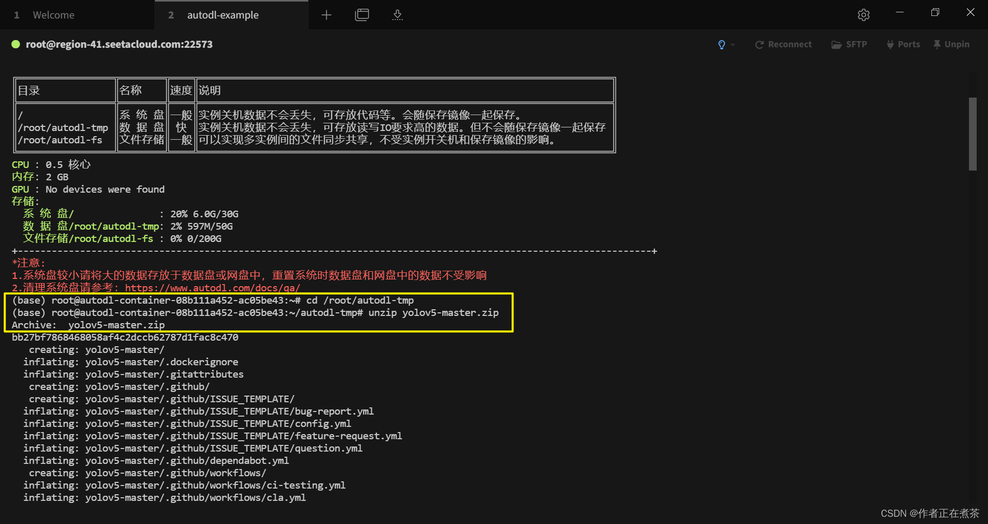Open a new tab with plus icon

[x=326, y=15]
